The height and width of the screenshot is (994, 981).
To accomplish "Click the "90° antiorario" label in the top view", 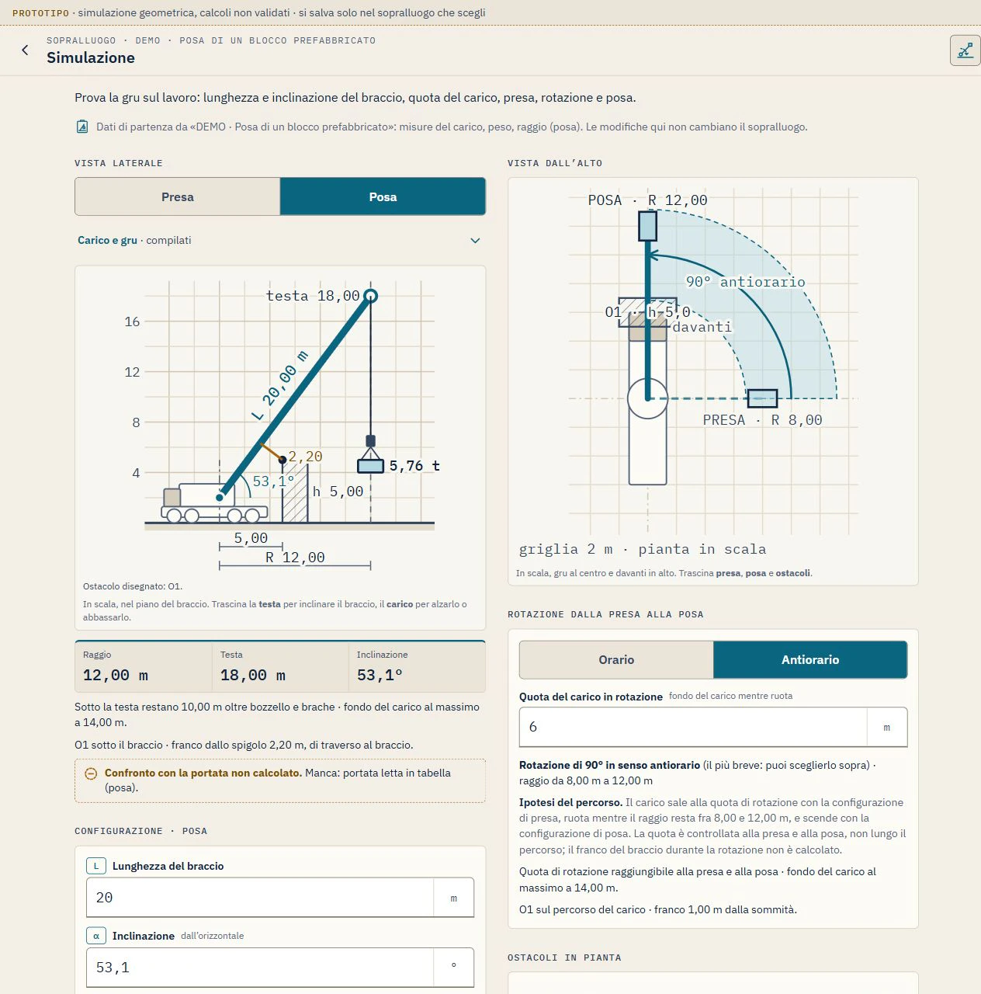I will pos(746,282).
